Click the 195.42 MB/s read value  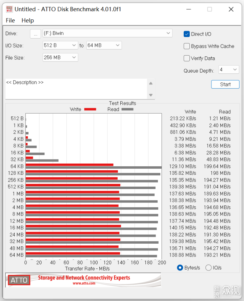217,241
